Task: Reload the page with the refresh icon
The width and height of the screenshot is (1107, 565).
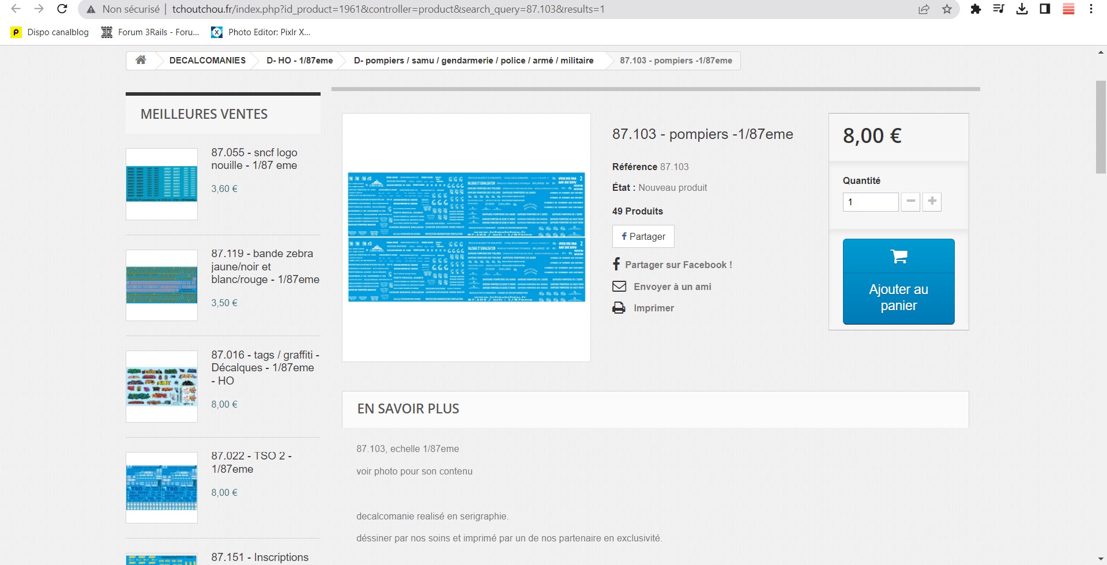Action: pyautogui.click(x=62, y=9)
